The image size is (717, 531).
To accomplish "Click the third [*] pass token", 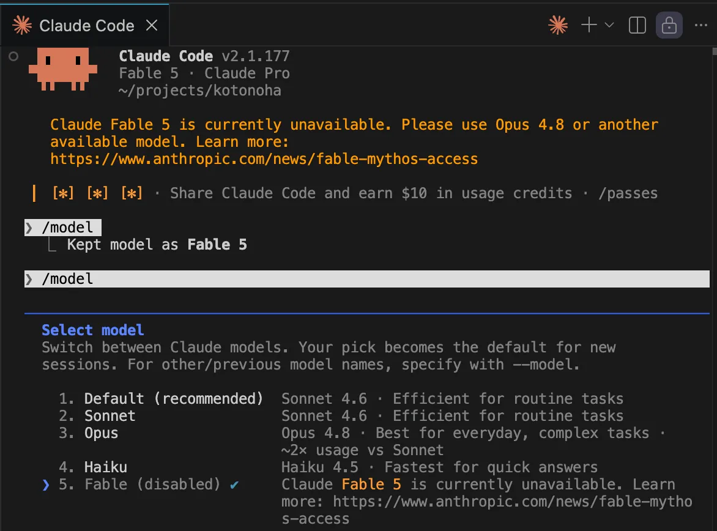I will [132, 193].
